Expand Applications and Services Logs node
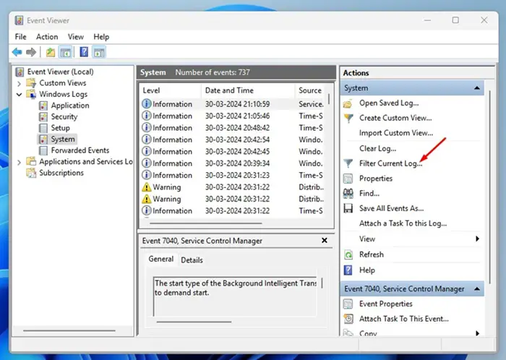506x360 pixels. [19, 162]
